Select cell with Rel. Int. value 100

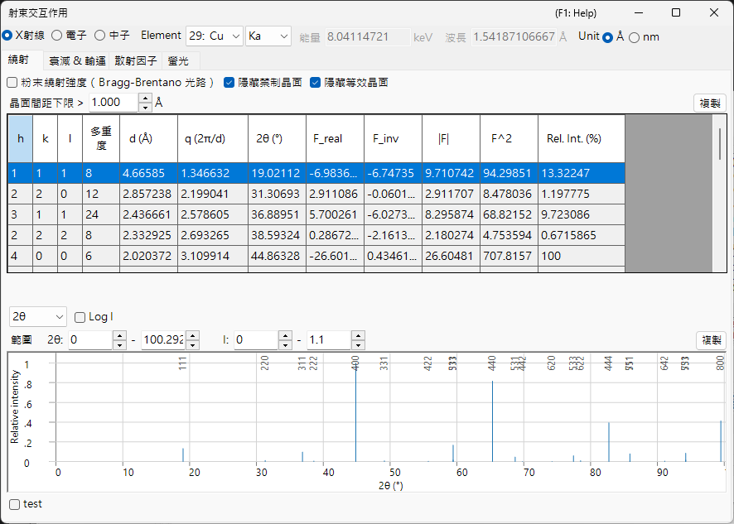(x=582, y=256)
